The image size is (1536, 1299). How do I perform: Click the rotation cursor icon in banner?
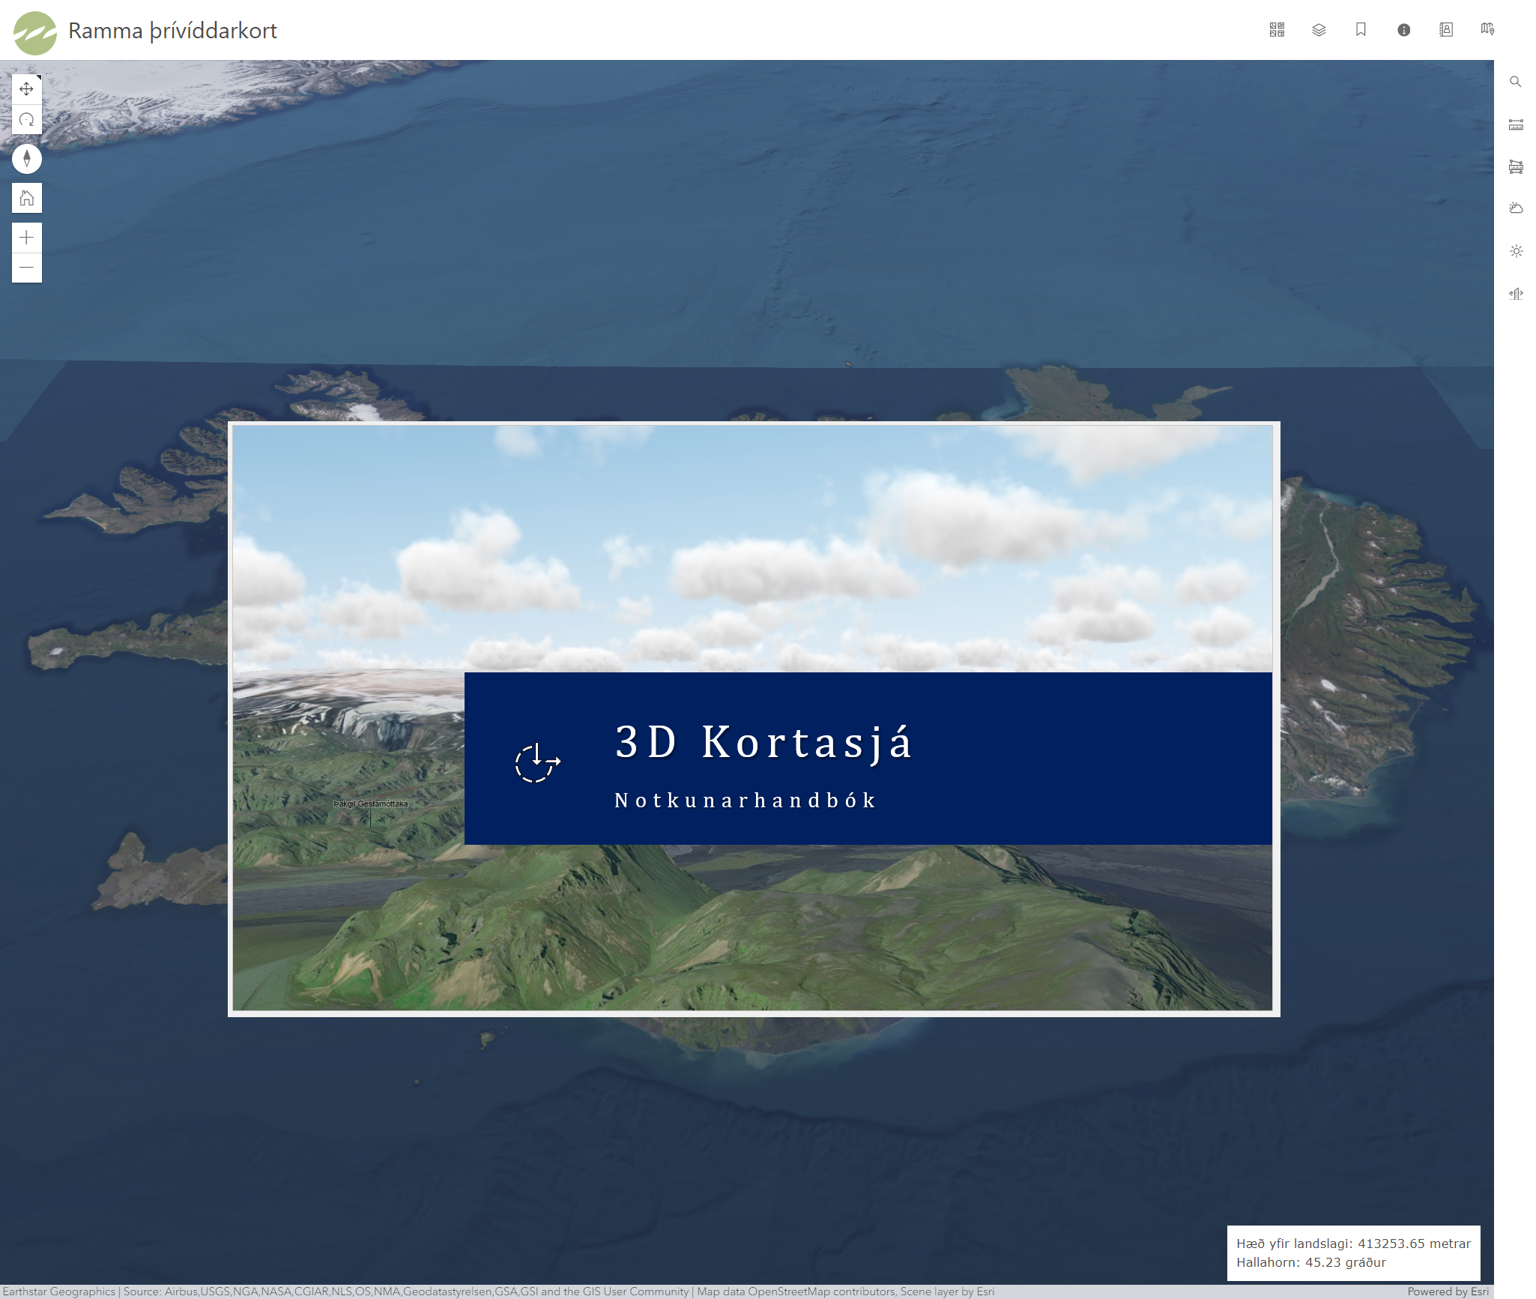click(x=537, y=762)
